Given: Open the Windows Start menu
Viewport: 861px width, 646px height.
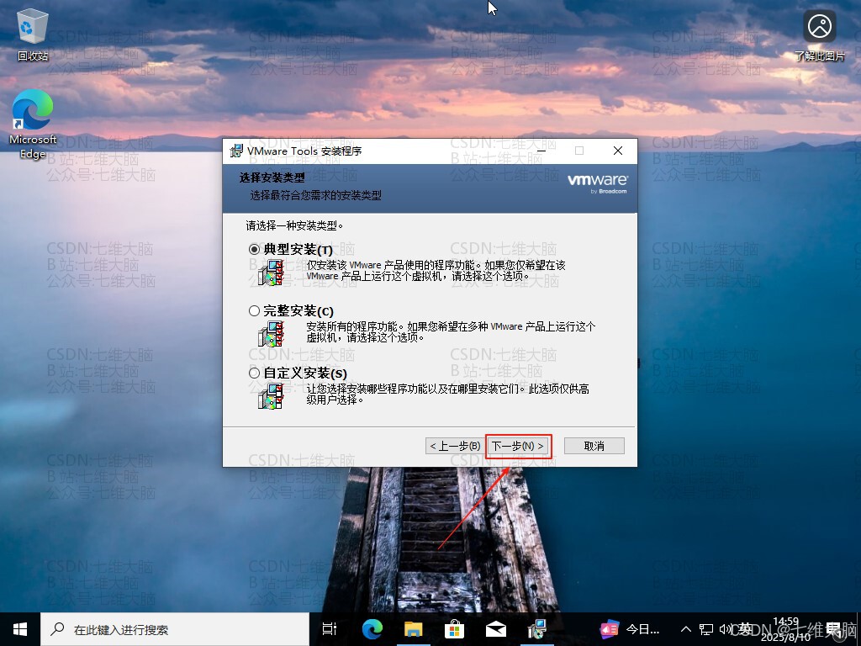Looking at the screenshot, I should [x=19, y=628].
